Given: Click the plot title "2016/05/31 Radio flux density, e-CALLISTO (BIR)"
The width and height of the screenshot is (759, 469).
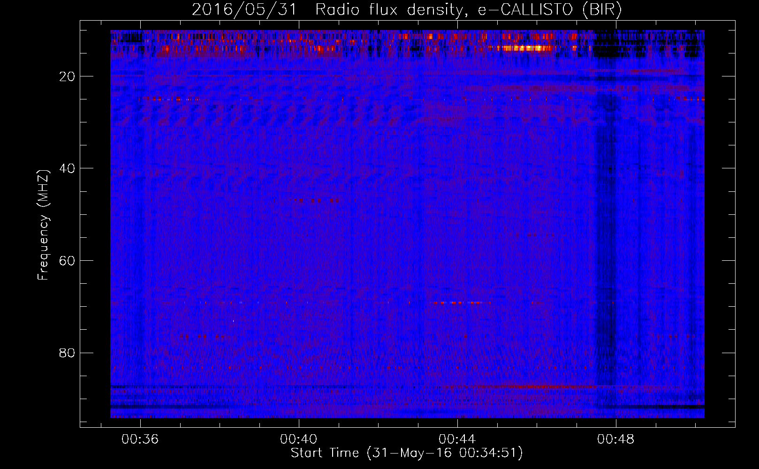Looking at the screenshot, I should click(407, 9).
